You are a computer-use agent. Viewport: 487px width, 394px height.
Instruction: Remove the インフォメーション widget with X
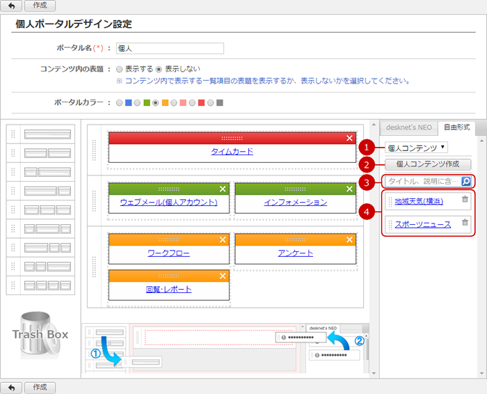click(x=349, y=189)
